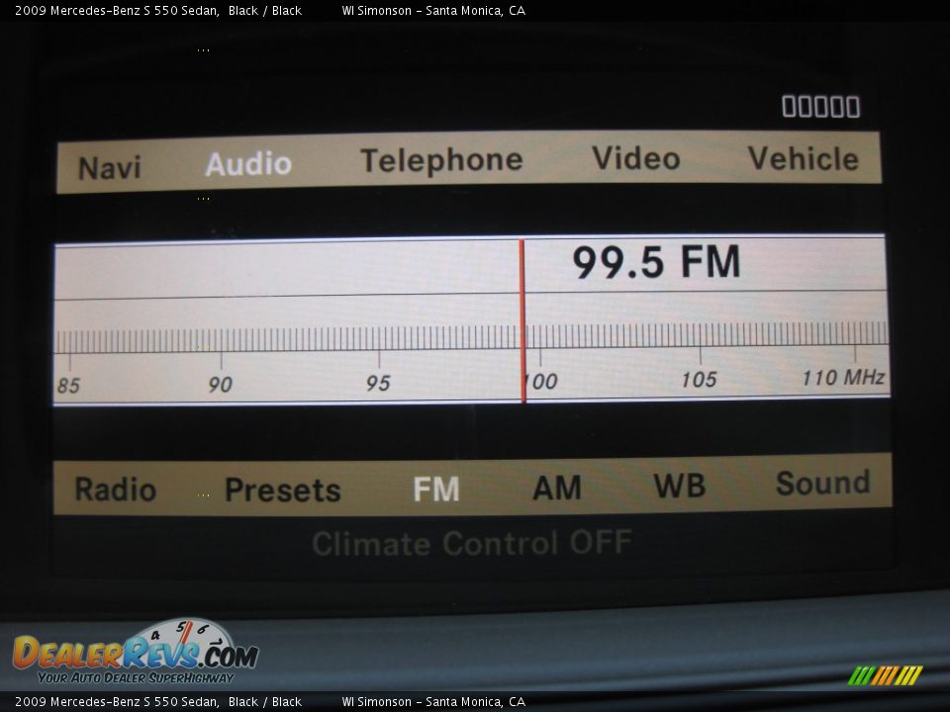Select the Audio menu
The height and width of the screenshot is (712, 950).
point(248,163)
